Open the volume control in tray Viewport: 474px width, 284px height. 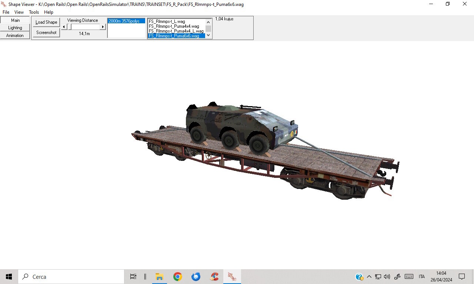pyautogui.click(x=387, y=277)
